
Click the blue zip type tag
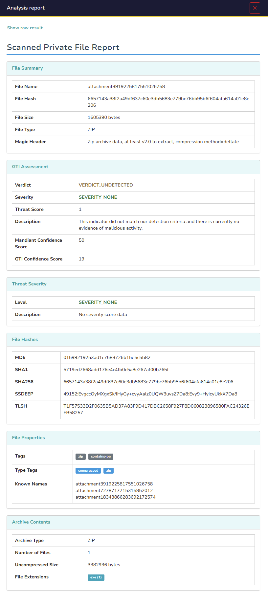pyautogui.click(x=108, y=471)
